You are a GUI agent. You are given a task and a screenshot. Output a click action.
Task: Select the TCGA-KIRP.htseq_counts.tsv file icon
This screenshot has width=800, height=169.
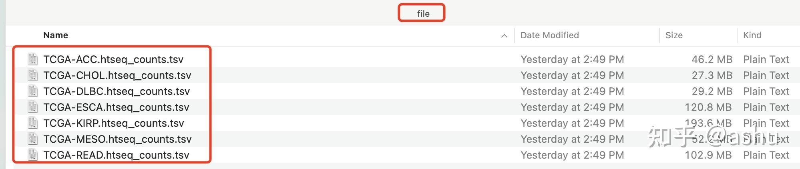click(33, 123)
